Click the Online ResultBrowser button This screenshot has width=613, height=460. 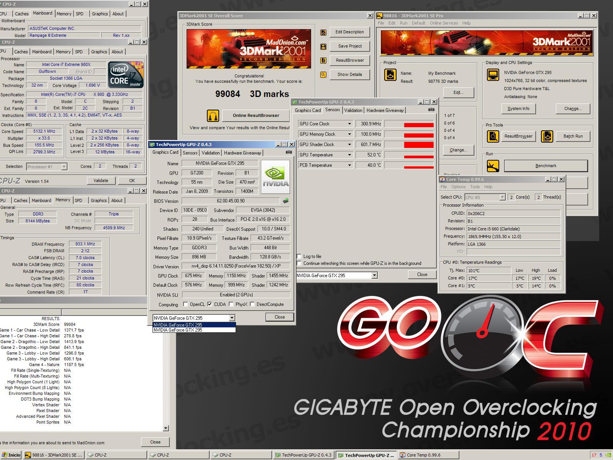(256, 115)
